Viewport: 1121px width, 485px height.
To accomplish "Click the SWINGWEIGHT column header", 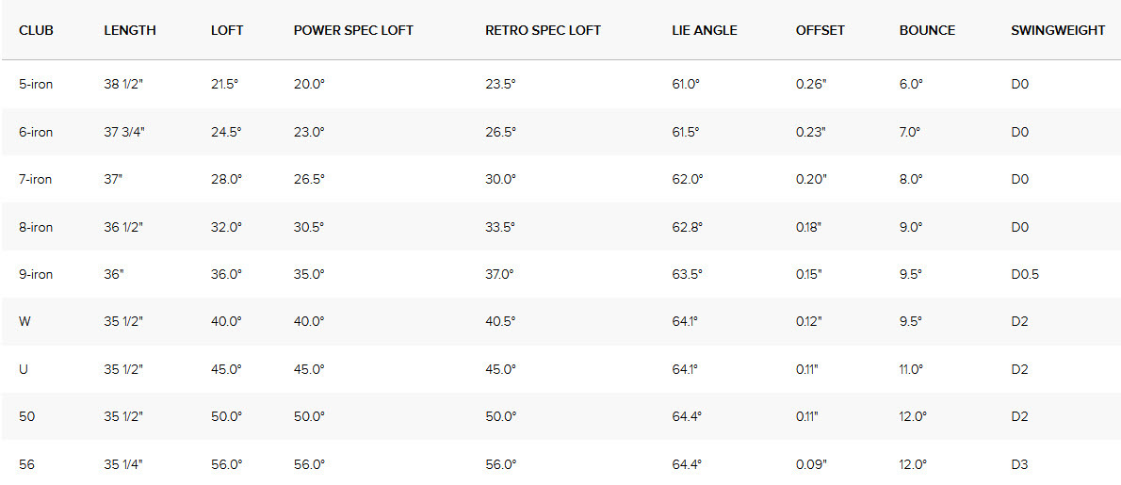I will point(1058,30).
